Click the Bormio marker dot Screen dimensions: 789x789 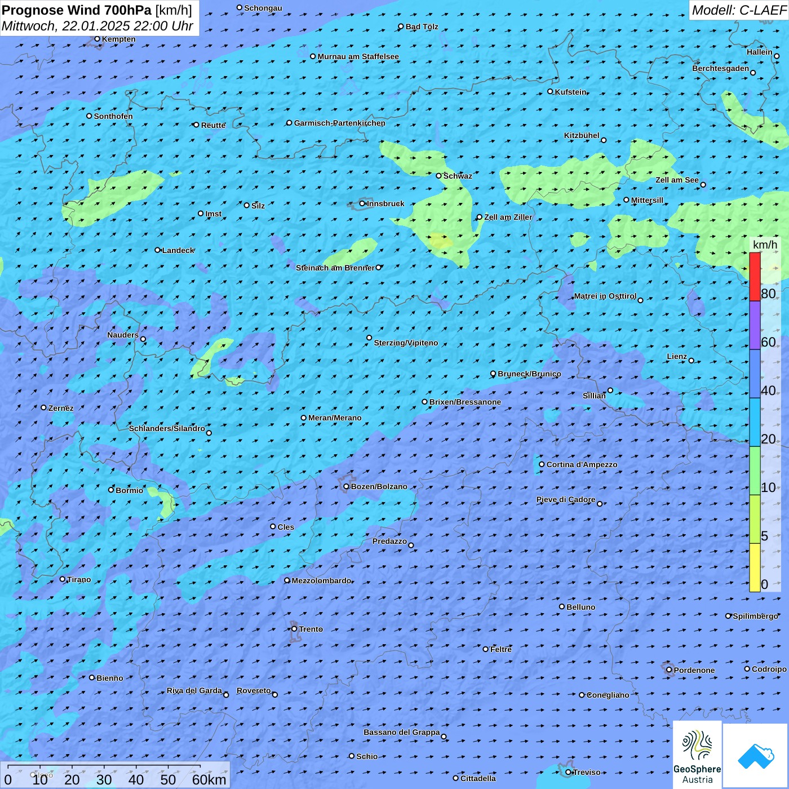coord(111,490)
